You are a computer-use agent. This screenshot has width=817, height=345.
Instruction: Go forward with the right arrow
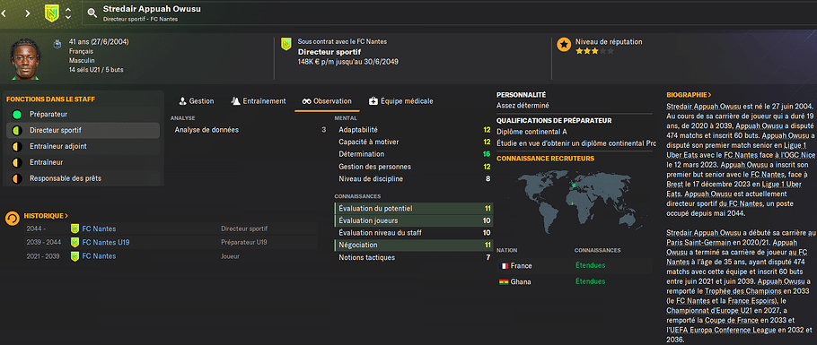click(28, 13)
